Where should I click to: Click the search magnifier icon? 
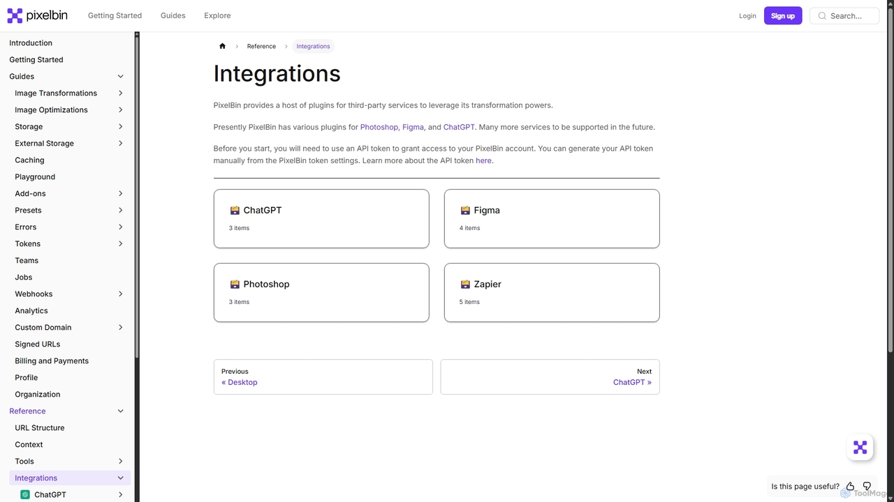pos(822,15)
